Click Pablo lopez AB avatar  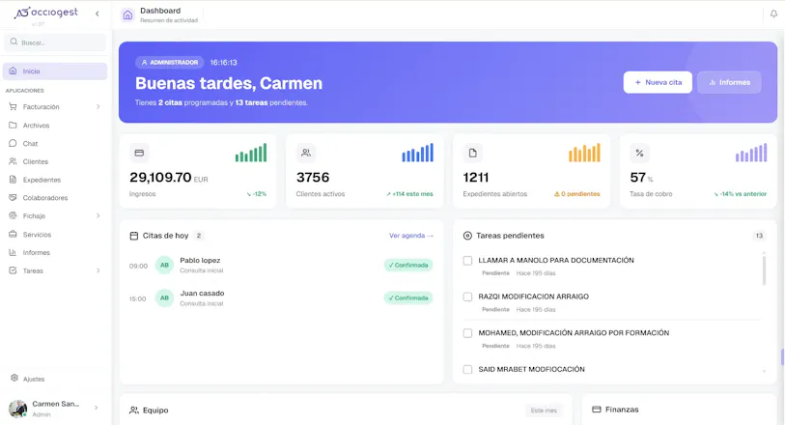pyautogui.click(x=164, y=265)
